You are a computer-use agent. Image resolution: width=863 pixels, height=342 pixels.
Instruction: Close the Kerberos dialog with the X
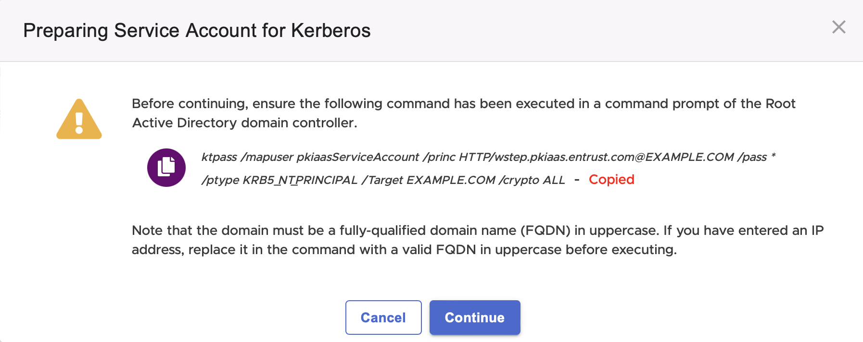pos(838,27)
